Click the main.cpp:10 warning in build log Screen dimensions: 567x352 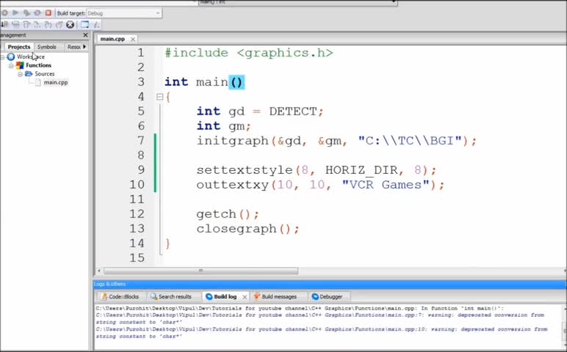click(x=322, y=332)
